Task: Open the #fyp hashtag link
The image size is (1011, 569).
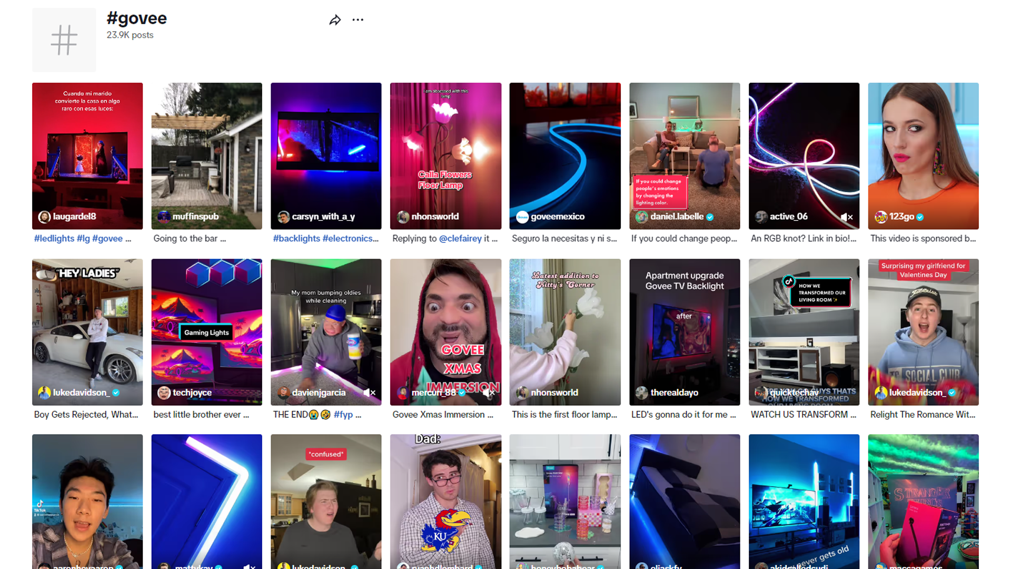Action: pyautogui.click(x=343, y=415)
